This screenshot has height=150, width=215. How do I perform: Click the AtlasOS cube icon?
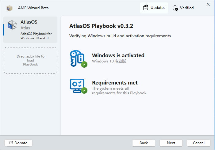point(12,25)
